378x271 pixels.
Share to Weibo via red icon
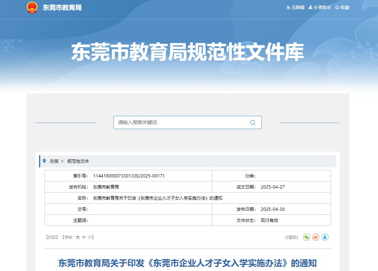click(x=316, y=237)
